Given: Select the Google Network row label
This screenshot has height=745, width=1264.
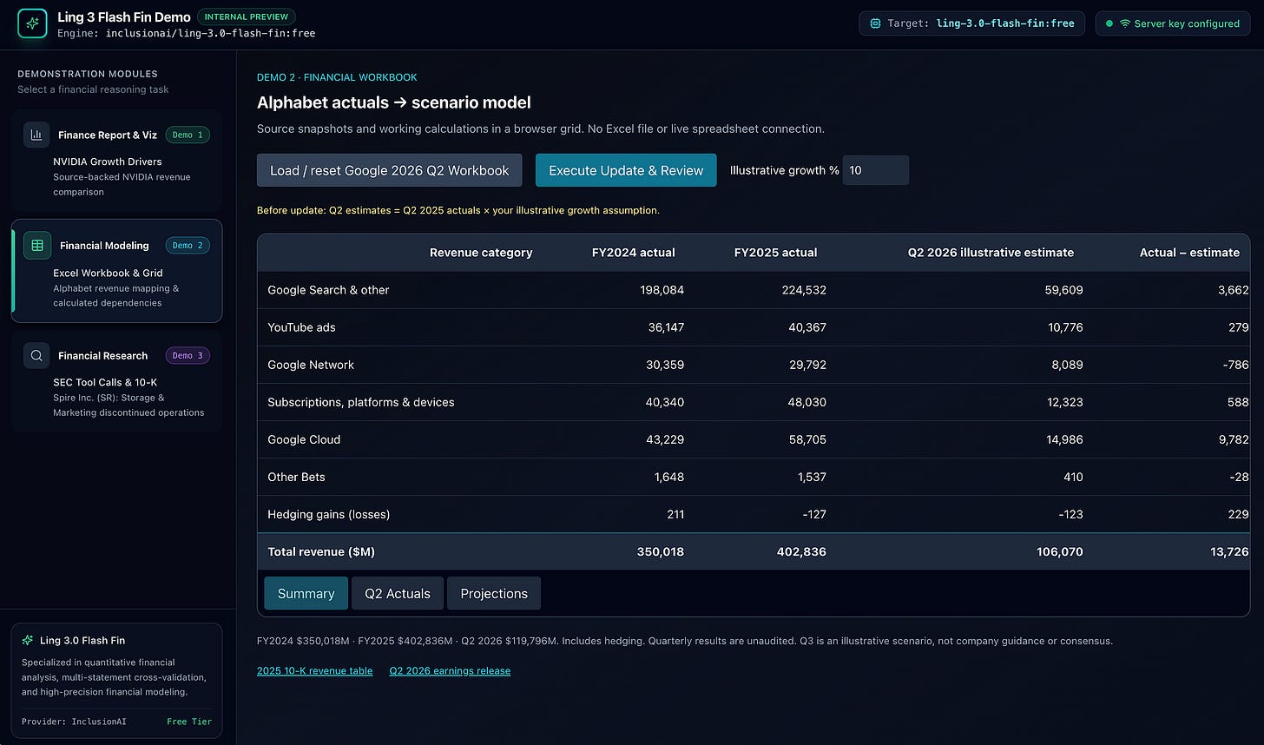Looking at the screenshot, I should 311,365.
